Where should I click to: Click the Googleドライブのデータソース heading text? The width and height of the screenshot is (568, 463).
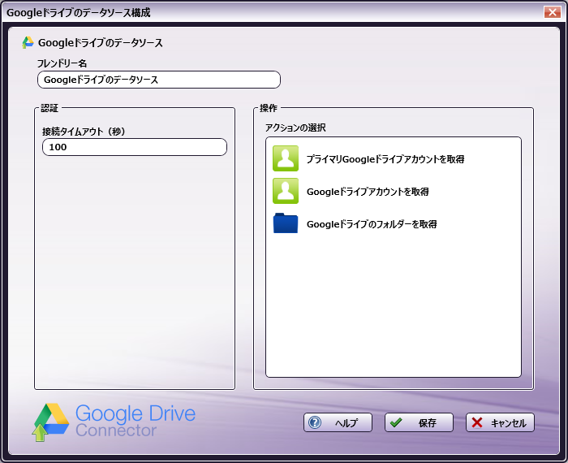point(101,43)
